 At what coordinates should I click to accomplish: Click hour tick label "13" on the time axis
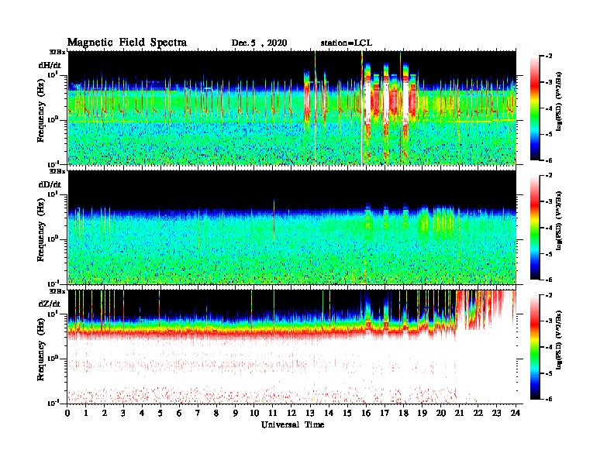(x=310, y=413)
